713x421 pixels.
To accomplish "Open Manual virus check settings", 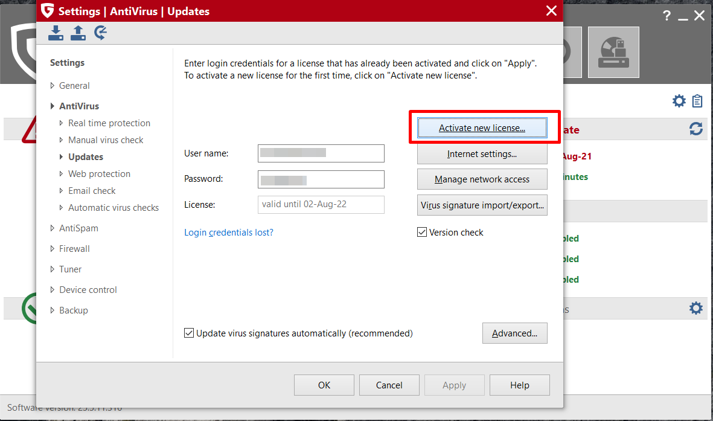I will 106,140.
